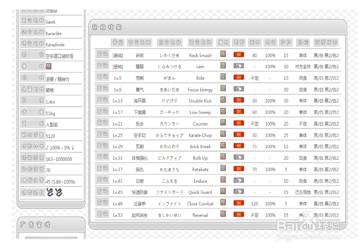Click the 查询 button for Reversal
Screen dimensions: 360x249
[102, 214]
